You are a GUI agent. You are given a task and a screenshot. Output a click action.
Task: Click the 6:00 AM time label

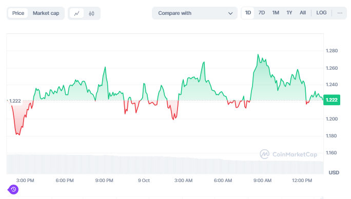[x=223, y=181]
